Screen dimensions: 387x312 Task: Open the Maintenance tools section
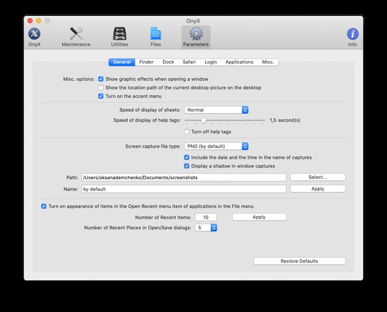pyautogui.click(x=76, y=37)
